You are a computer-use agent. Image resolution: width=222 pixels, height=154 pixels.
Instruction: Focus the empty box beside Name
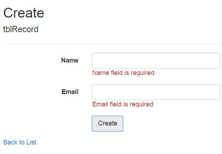[156, 60]
